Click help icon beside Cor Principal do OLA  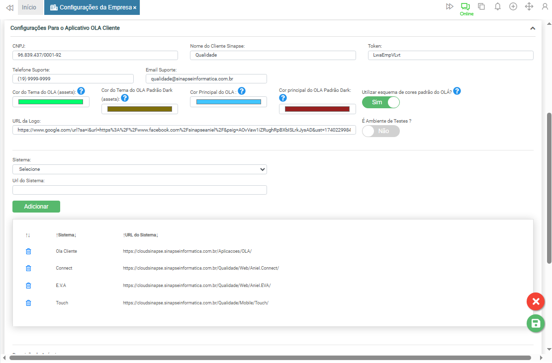coord(241,91)
